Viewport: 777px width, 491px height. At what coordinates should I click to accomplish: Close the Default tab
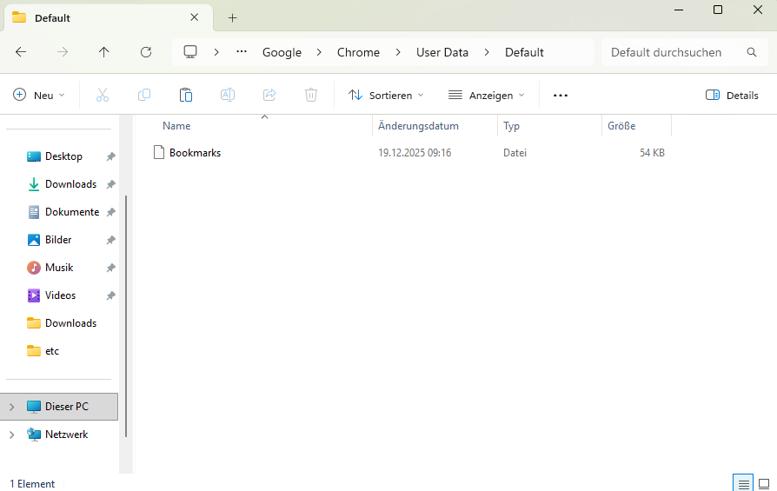[195, 17]
